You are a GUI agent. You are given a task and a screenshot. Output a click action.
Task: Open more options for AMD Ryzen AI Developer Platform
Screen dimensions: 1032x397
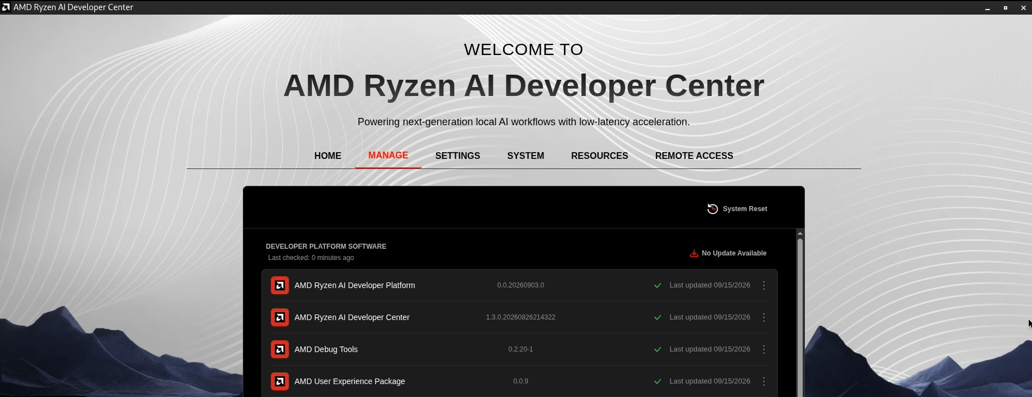764,285
